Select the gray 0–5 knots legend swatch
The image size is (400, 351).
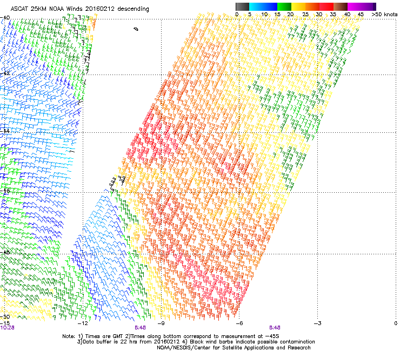point(243,6)
